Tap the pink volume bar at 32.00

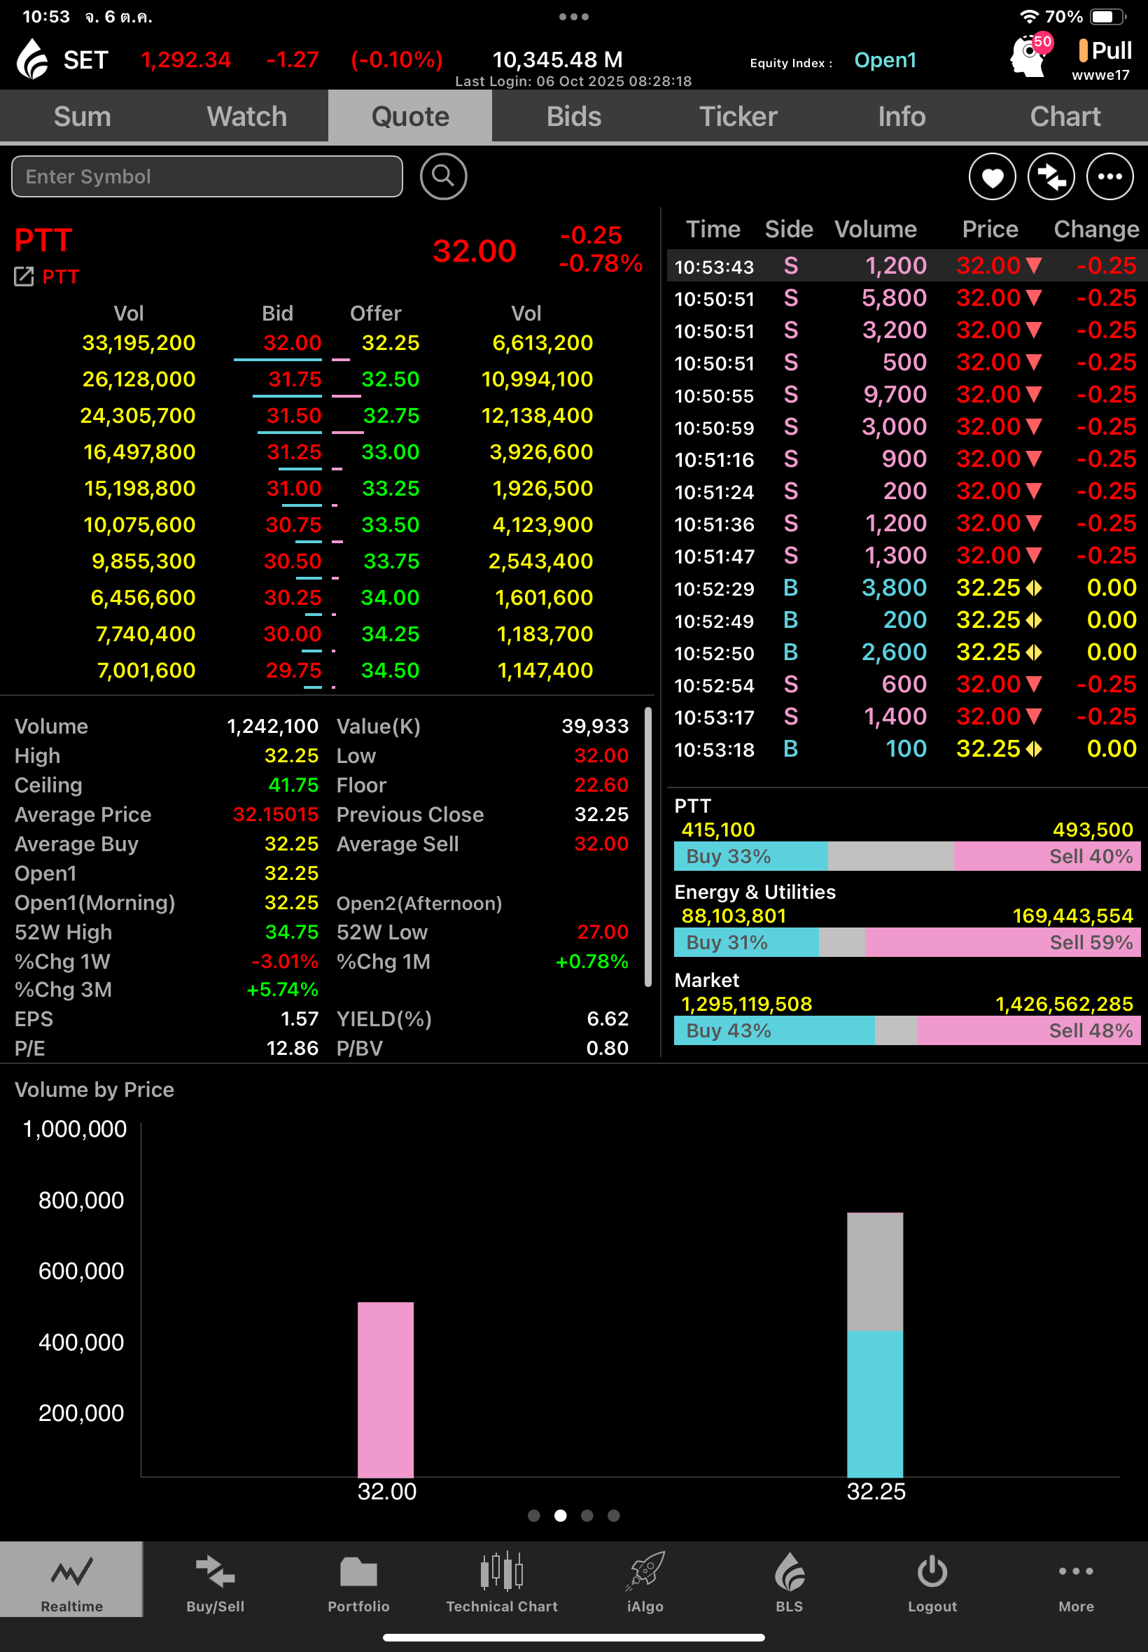(386, 1389)
